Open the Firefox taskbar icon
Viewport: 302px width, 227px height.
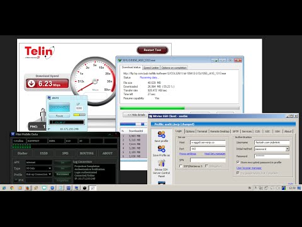[x=28, y=188]
